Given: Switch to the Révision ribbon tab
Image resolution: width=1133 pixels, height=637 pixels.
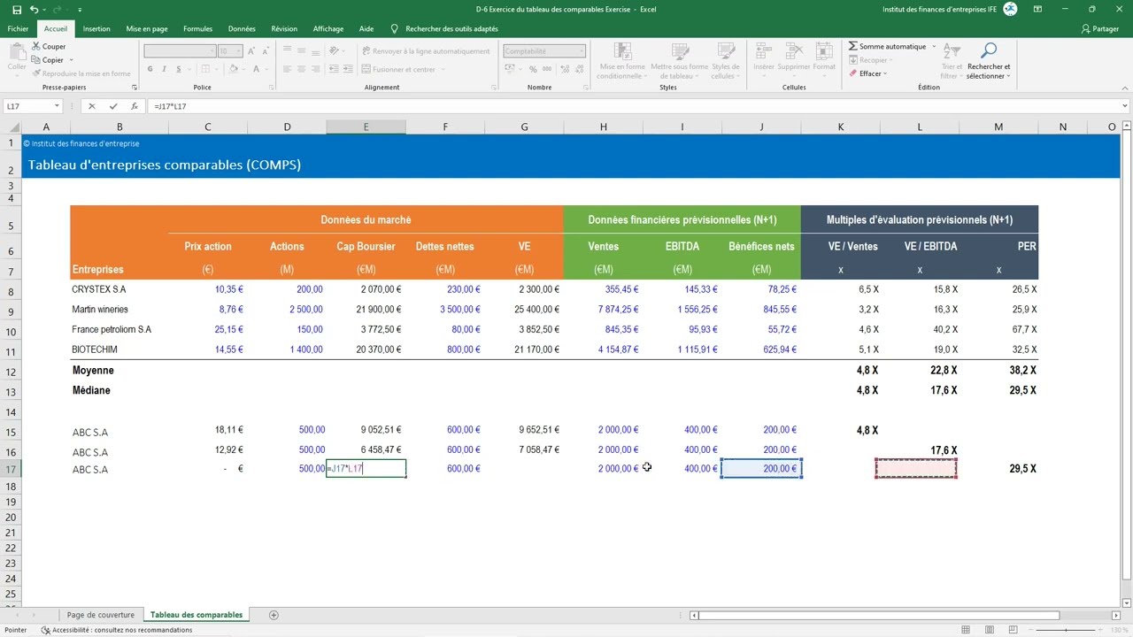Looking at the screenshot, I should [x=284, y=28].
